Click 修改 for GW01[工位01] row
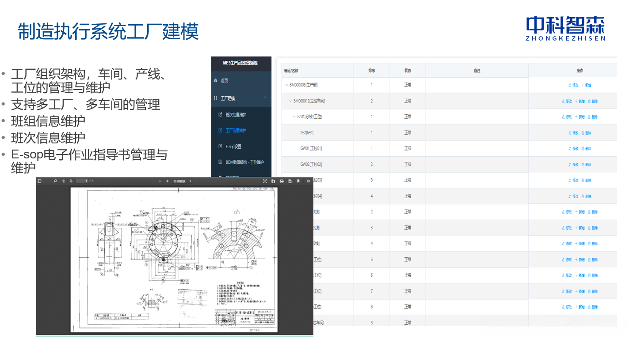The width and height of the screenshot is (629, 338). point(573,149)
